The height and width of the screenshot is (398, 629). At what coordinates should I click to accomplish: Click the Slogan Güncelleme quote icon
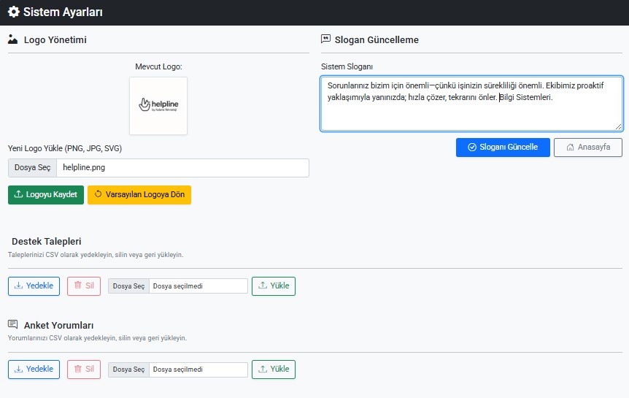pos(325,39)
